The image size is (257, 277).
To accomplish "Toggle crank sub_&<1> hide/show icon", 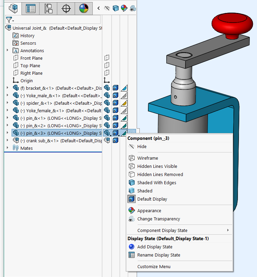I will click(107, 141).
